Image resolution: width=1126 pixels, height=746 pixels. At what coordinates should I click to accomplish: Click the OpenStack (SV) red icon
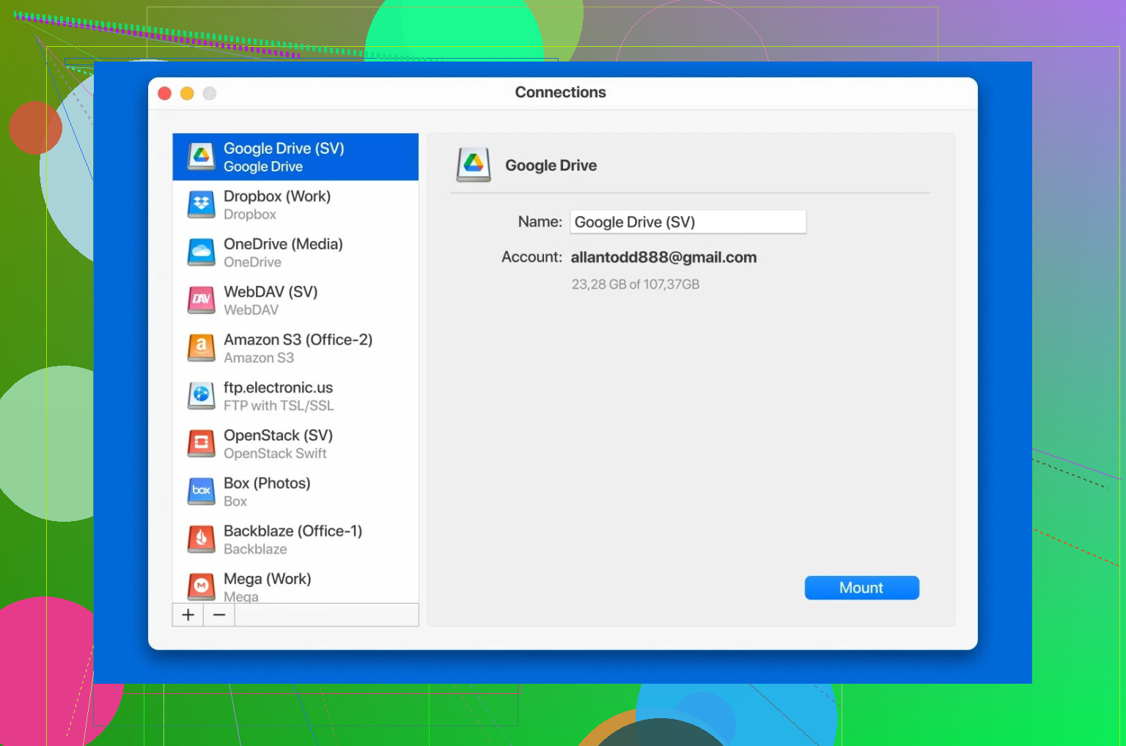201,443
